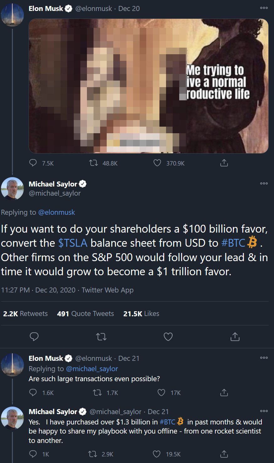Reply to Elon Musk's meme image tweet
This screenshot has width=274, height=463.
(x=33, y=163)
